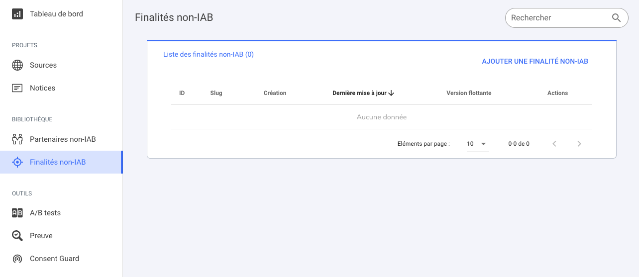The width and height of the screenshot is (639, 277).
Task: Click the Preuve magnifier-check icon
Action: tap(17, 236)
